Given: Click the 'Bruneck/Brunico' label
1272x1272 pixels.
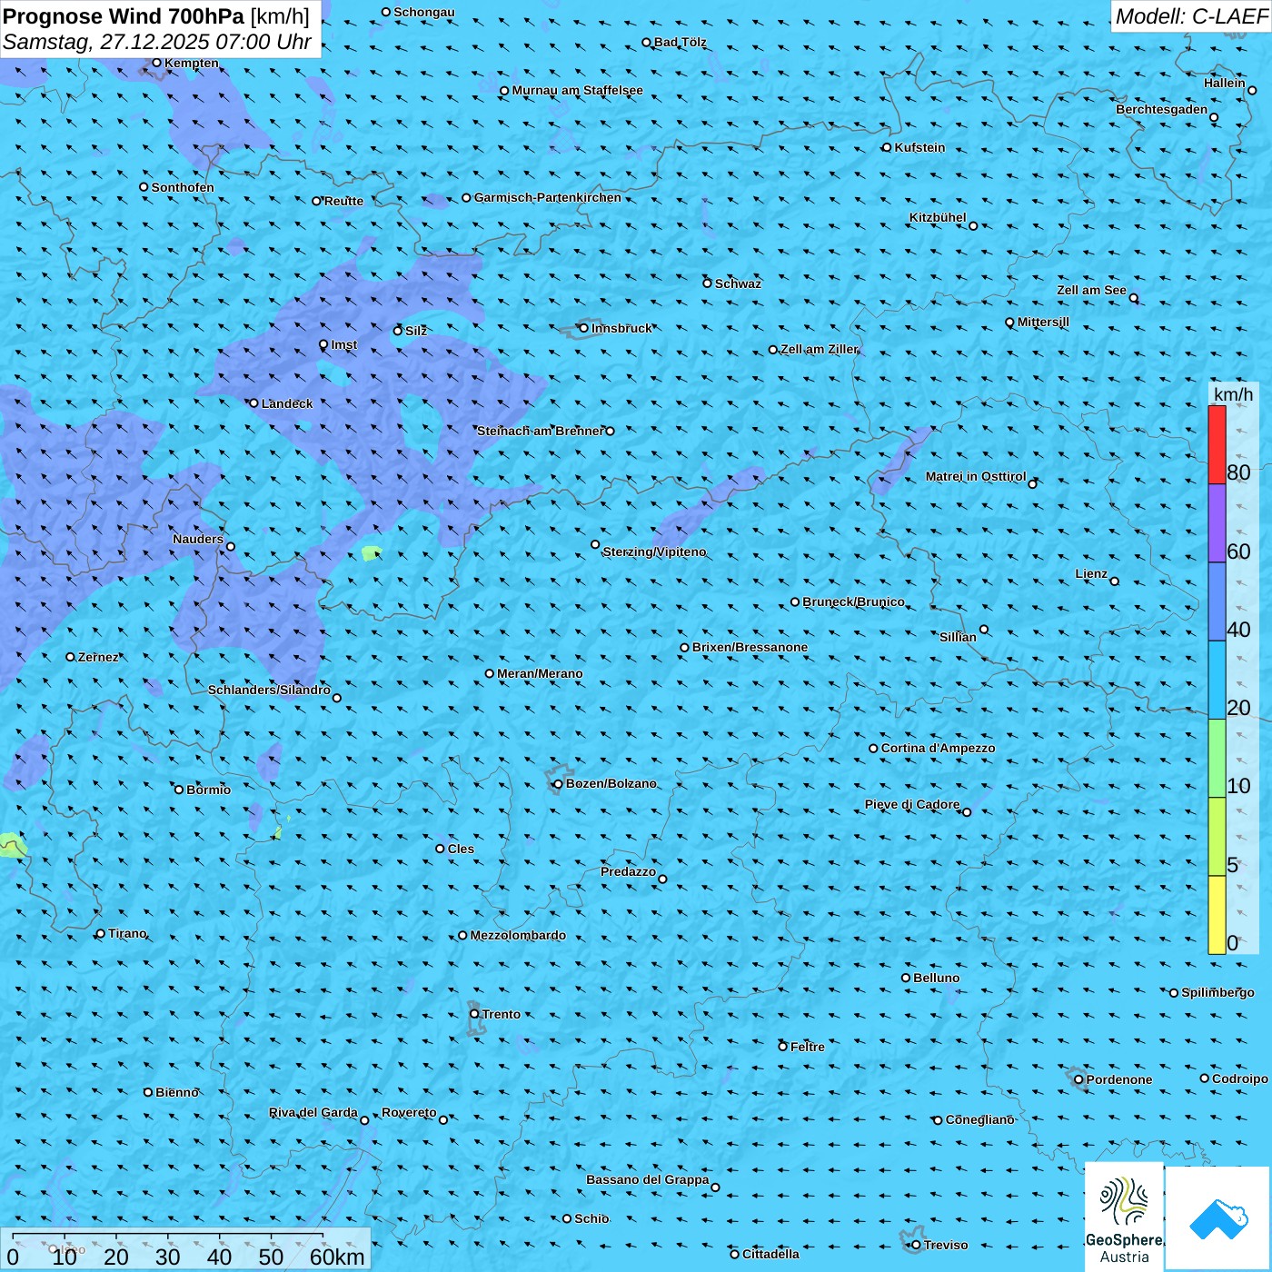Looking at the screenshot, I should pyautogui.click(x=853, y=601).
